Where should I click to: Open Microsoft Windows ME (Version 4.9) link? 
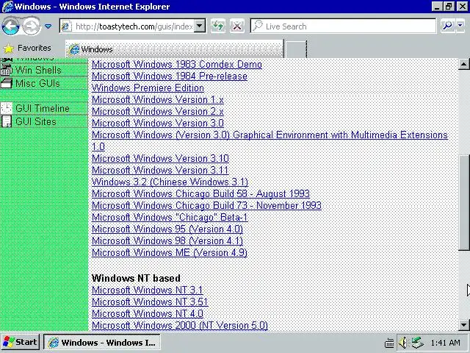(x=170, y=252)
